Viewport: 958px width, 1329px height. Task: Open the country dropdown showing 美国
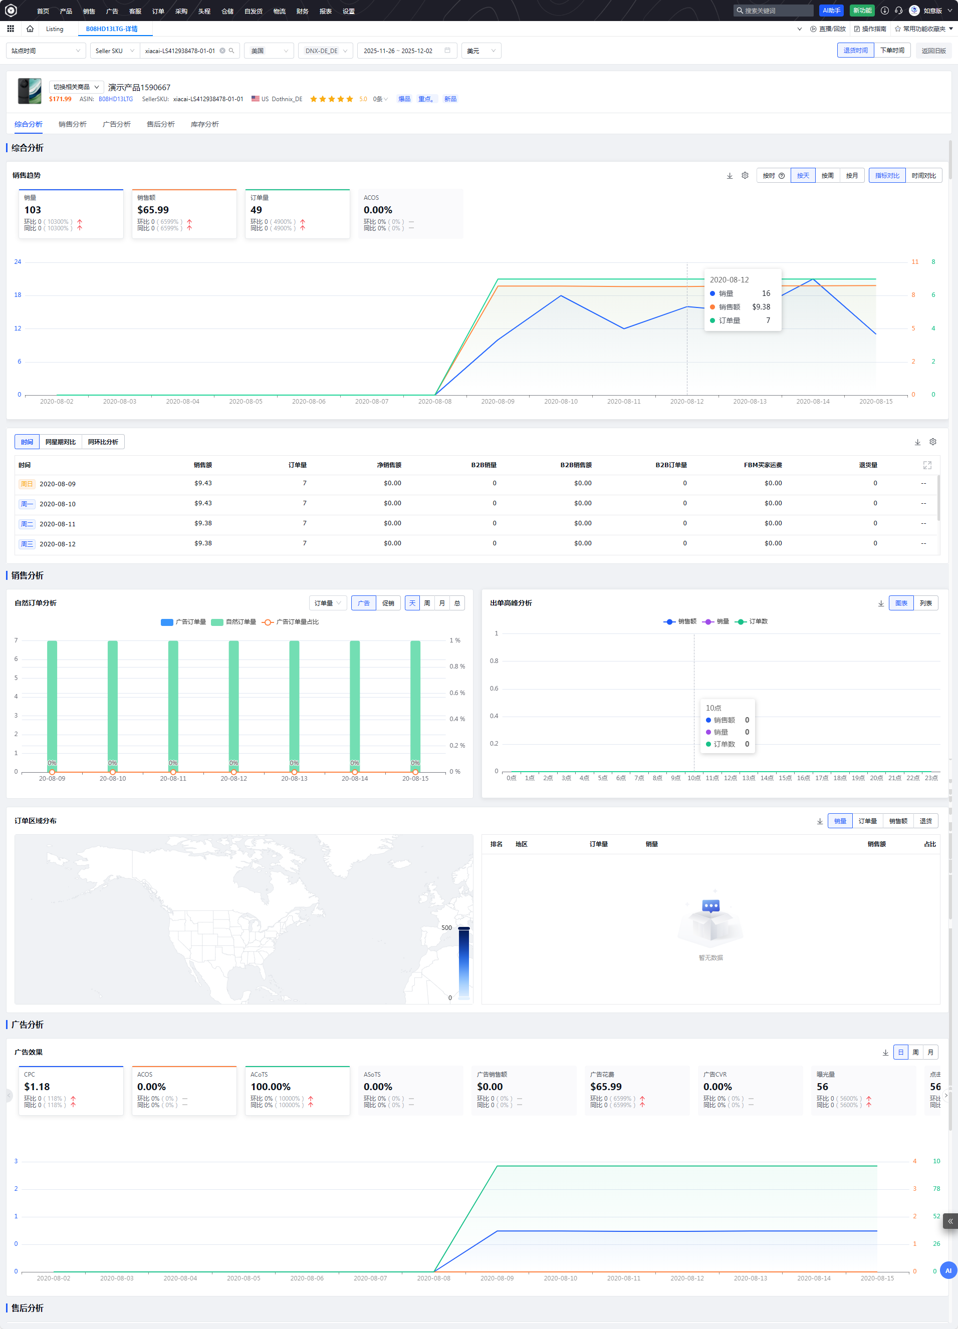pos(269,51)
